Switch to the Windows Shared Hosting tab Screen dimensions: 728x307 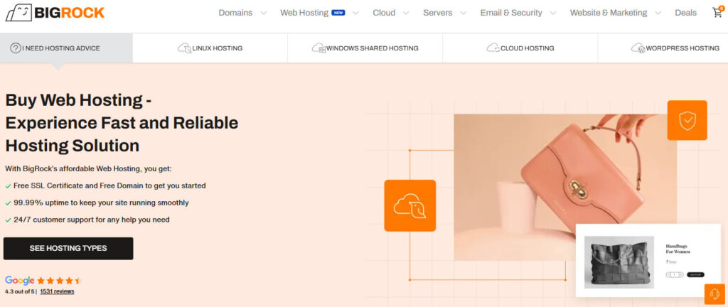365,48
